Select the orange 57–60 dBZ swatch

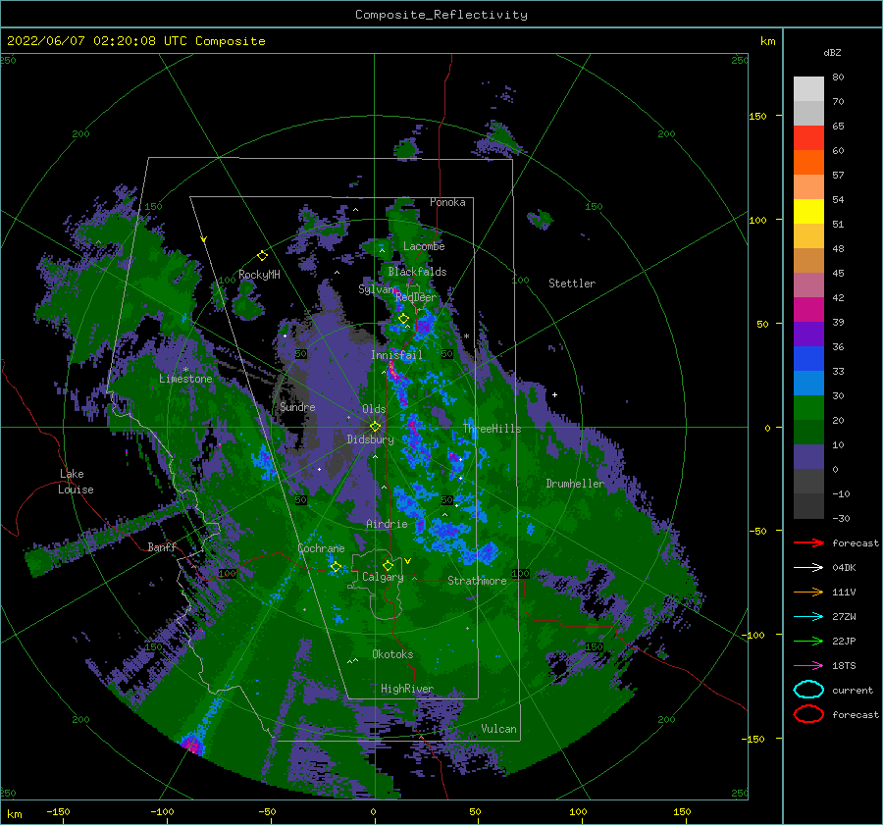(x=808, y=162)
